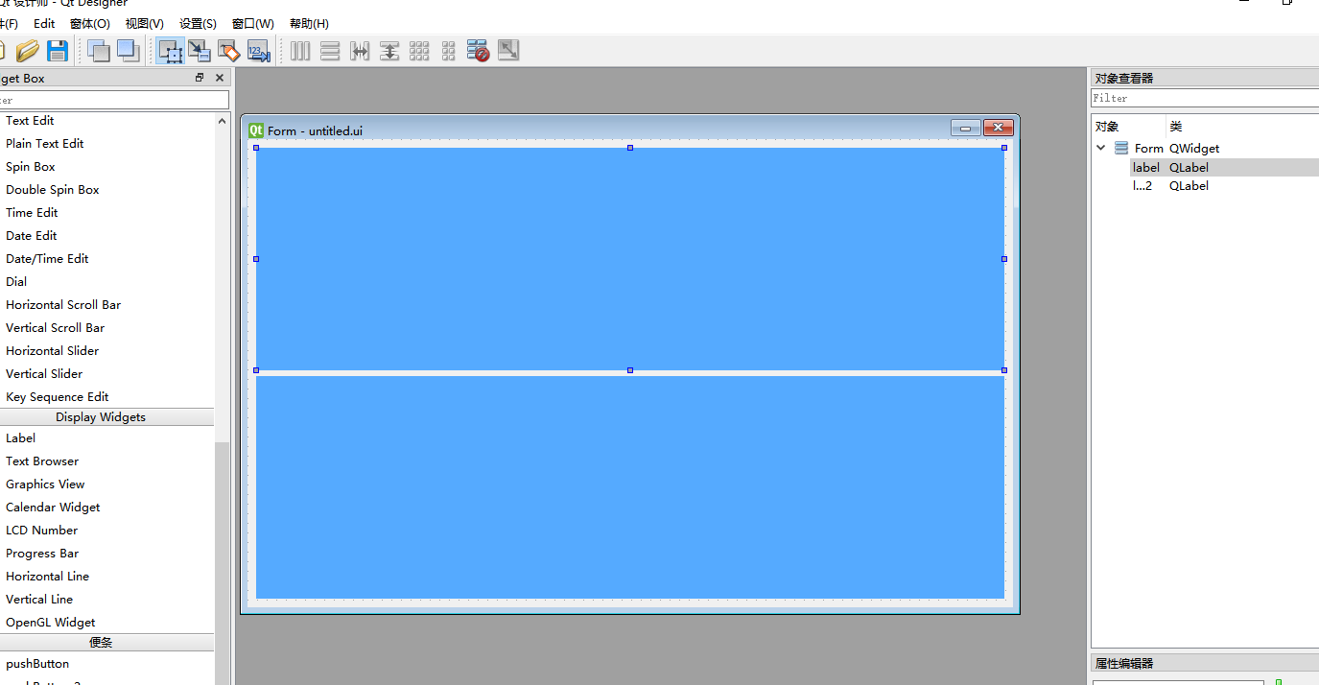This screenshot has height=685, width=1319.
Task: Switch to Edit Buddies mode icon
Action: pos(229,51)
